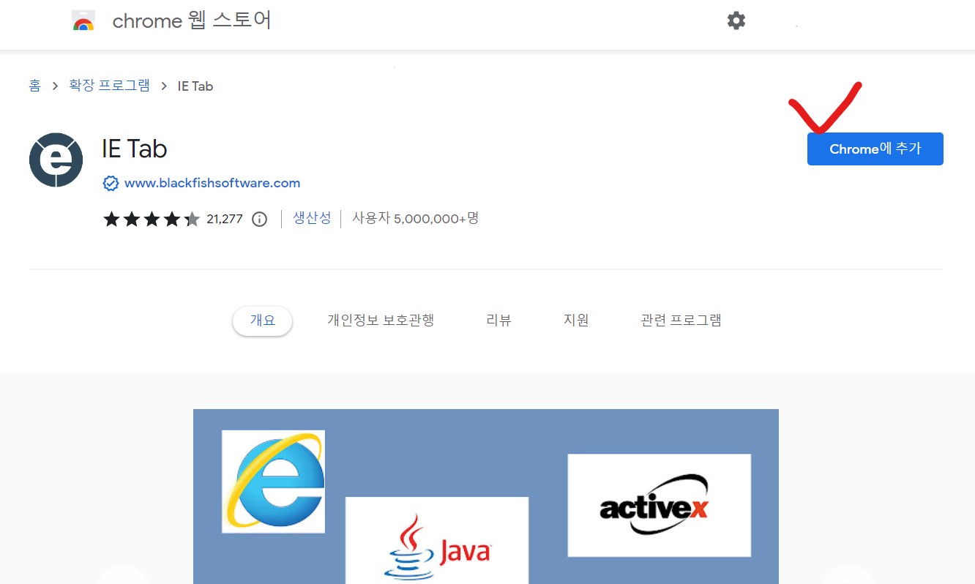Click the verified publisher badge icon
Viewport: 975px width, 584px height.
pyautogui.click(x=111, y=183)
